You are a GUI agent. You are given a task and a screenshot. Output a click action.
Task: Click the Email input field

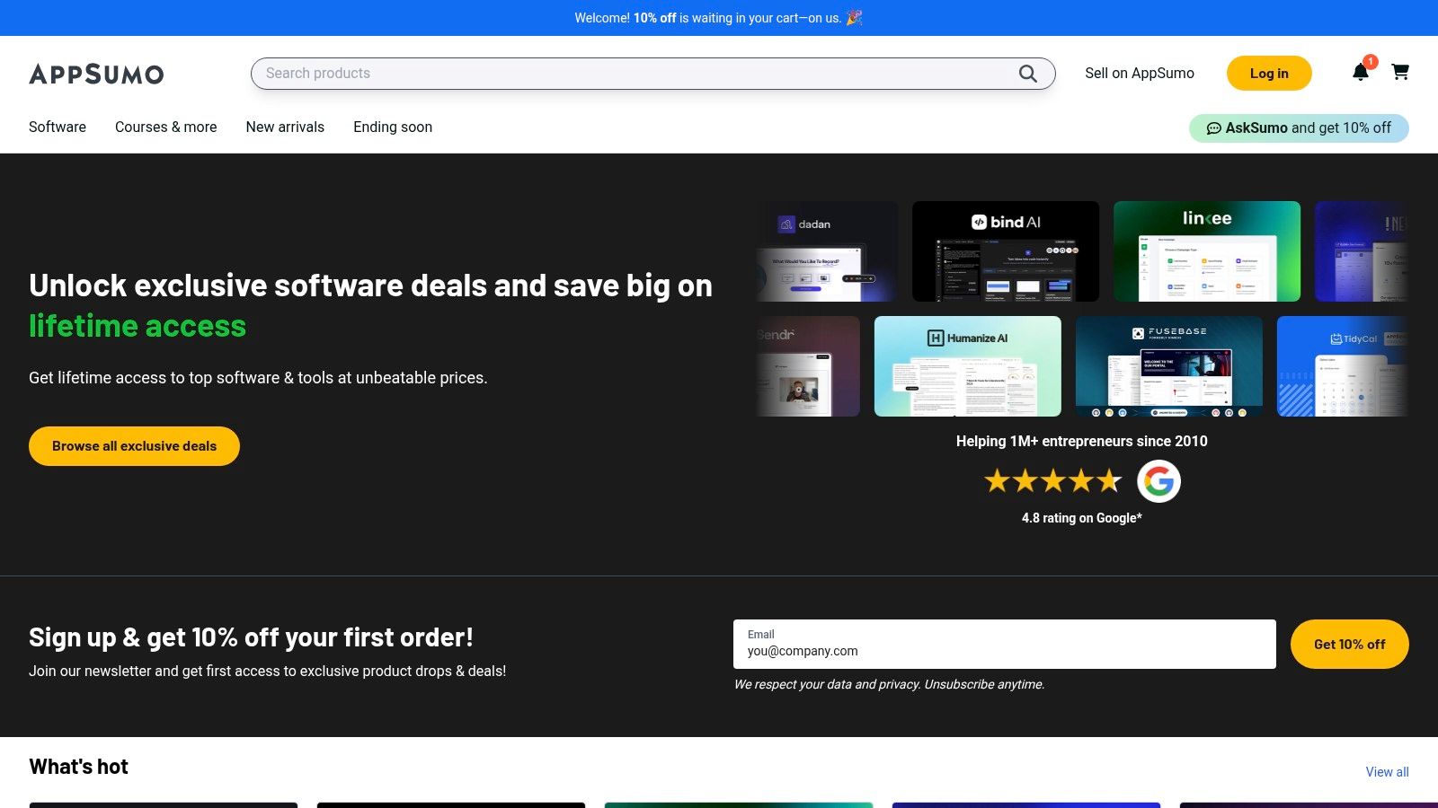point(1005,644)
